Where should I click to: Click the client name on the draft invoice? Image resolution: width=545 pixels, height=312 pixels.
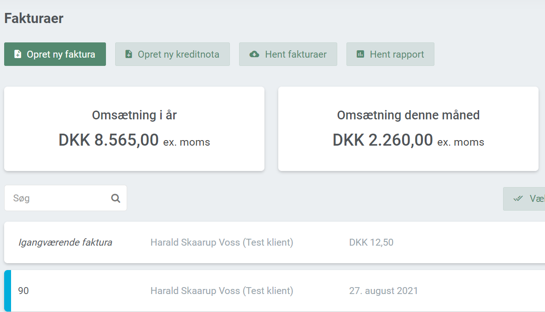tap(222, 242)
